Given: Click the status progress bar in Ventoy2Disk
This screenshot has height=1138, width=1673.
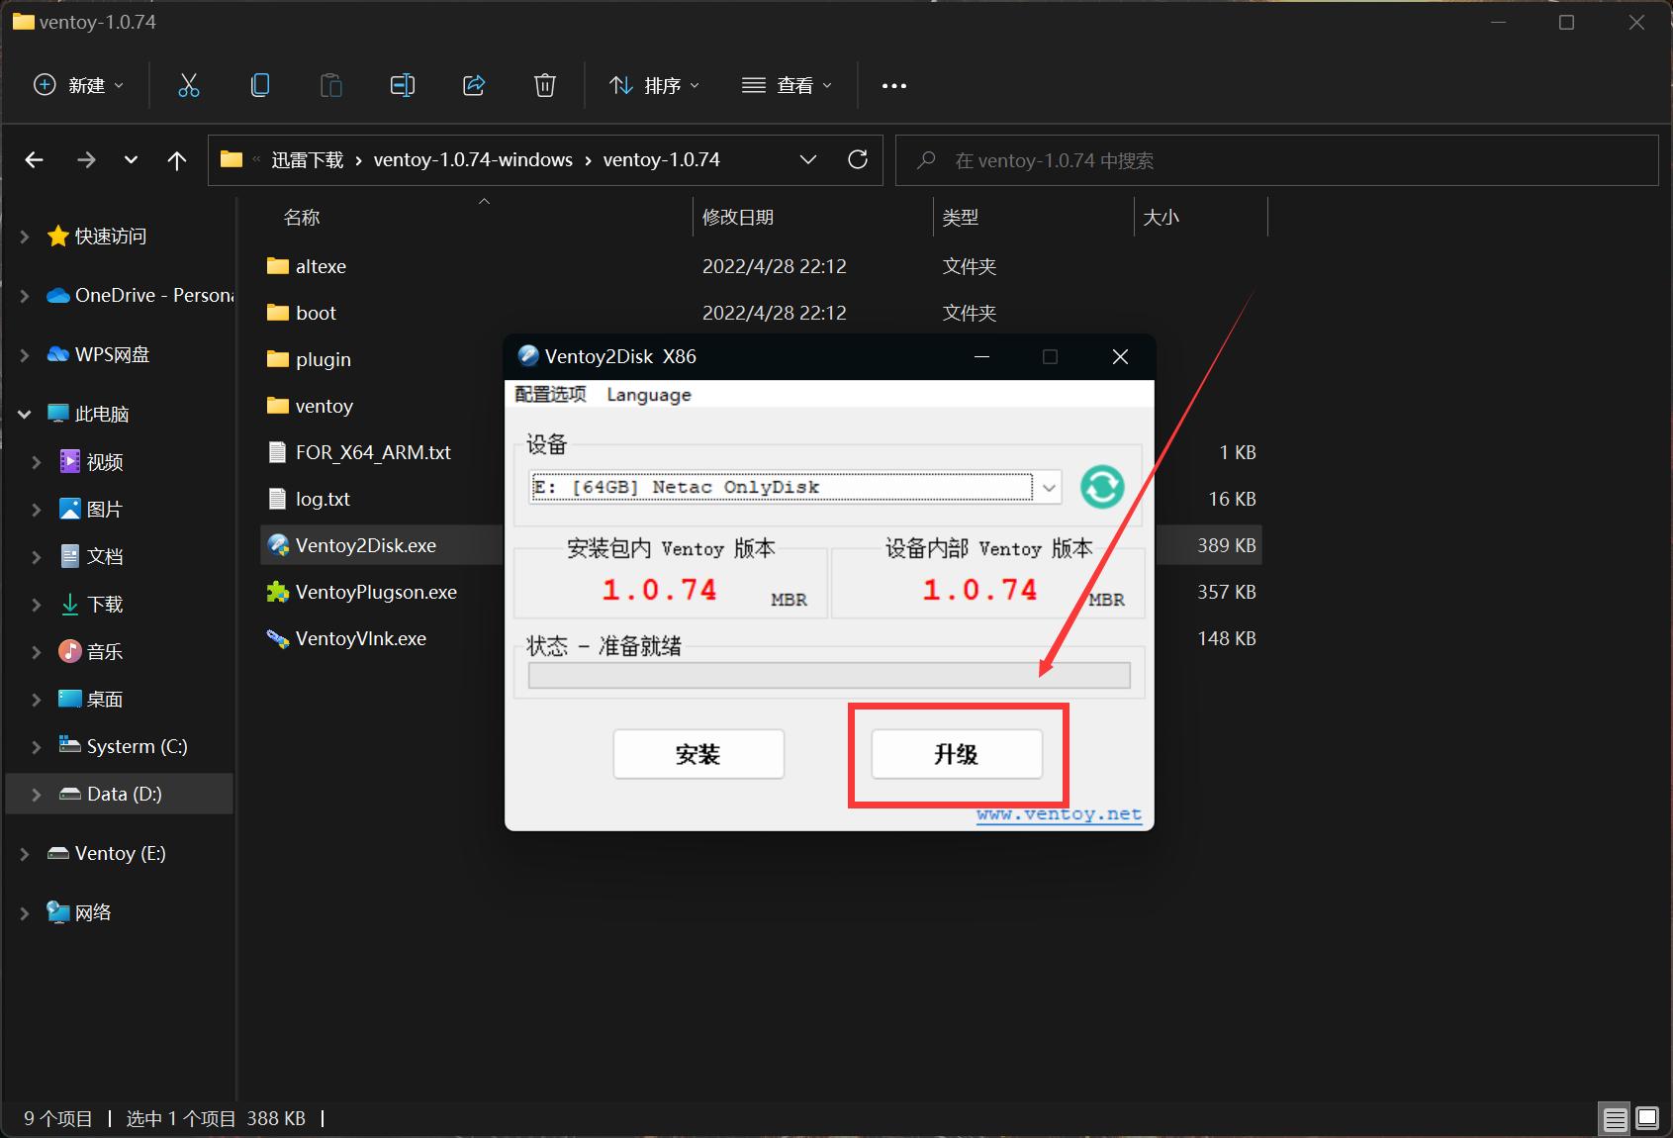Looking at the screenshot, I should (829, 675).
